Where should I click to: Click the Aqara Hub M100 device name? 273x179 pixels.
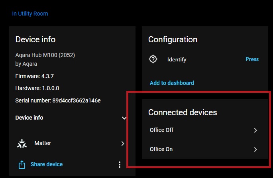tap(45, 55)
